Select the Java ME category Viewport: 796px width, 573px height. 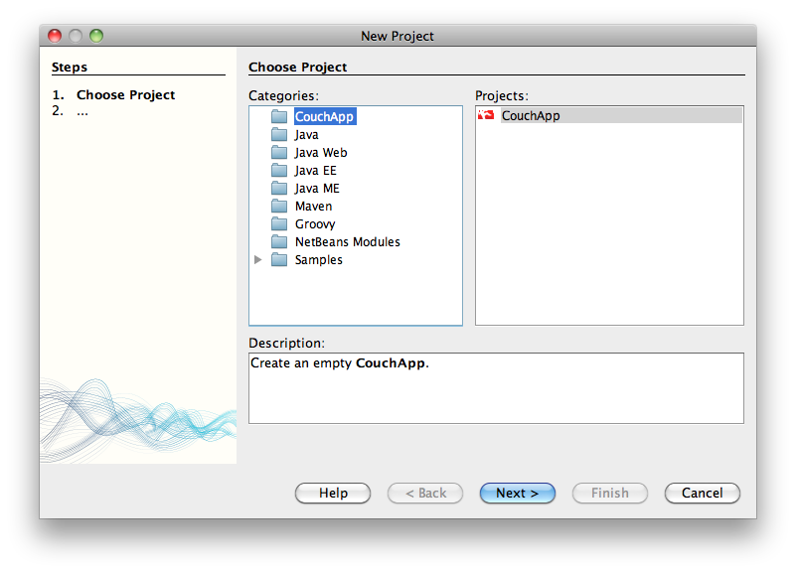click(x=317, y=188)
